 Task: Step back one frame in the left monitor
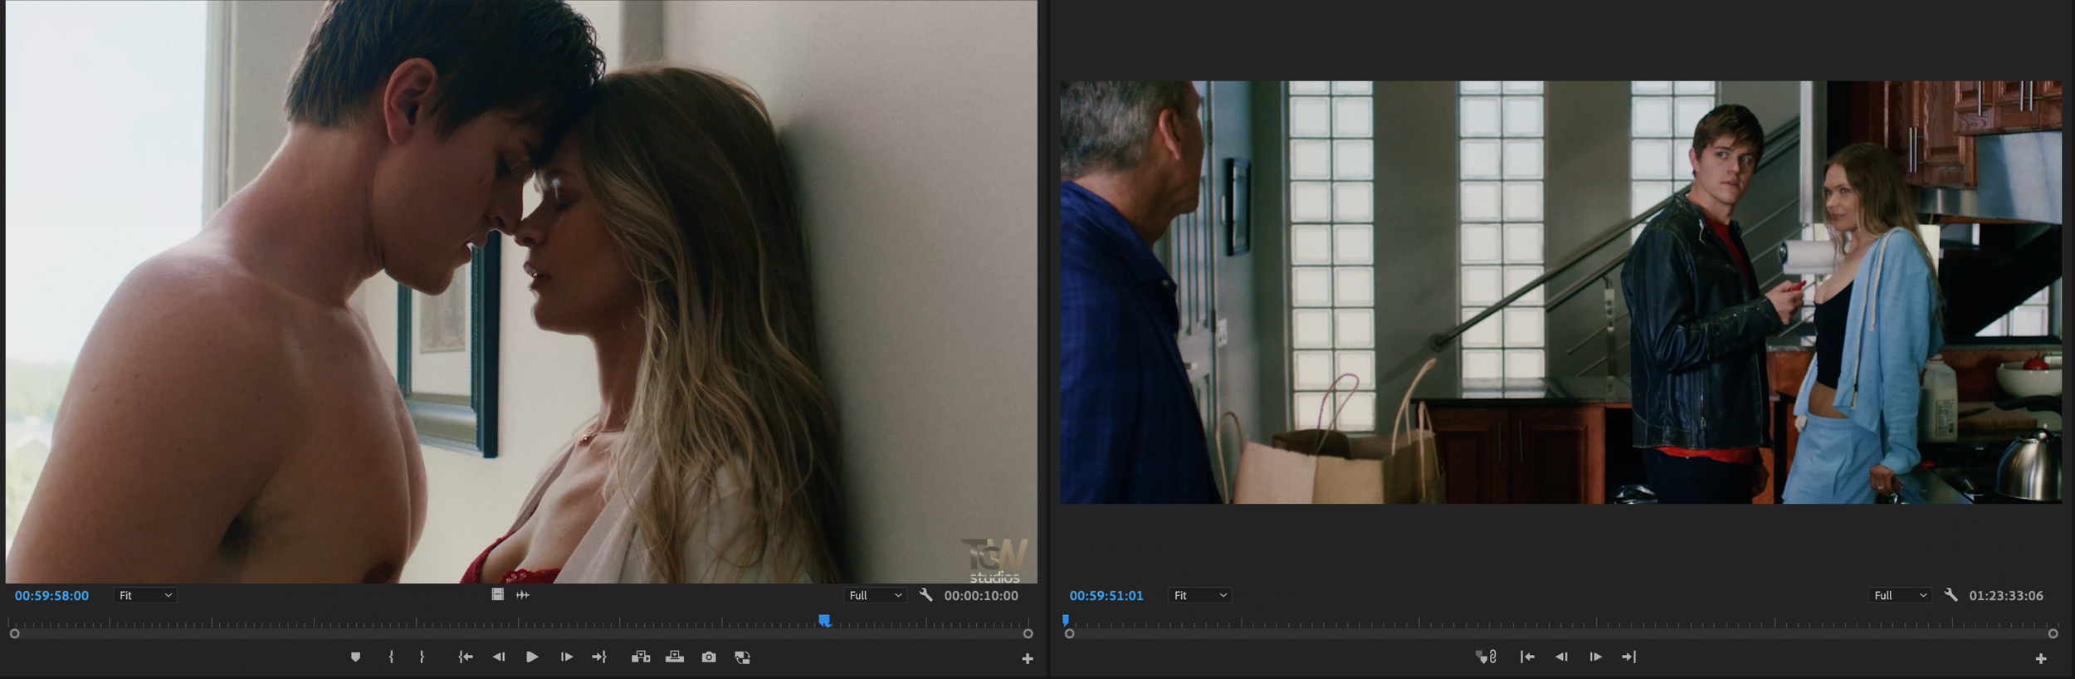(499, 657)
